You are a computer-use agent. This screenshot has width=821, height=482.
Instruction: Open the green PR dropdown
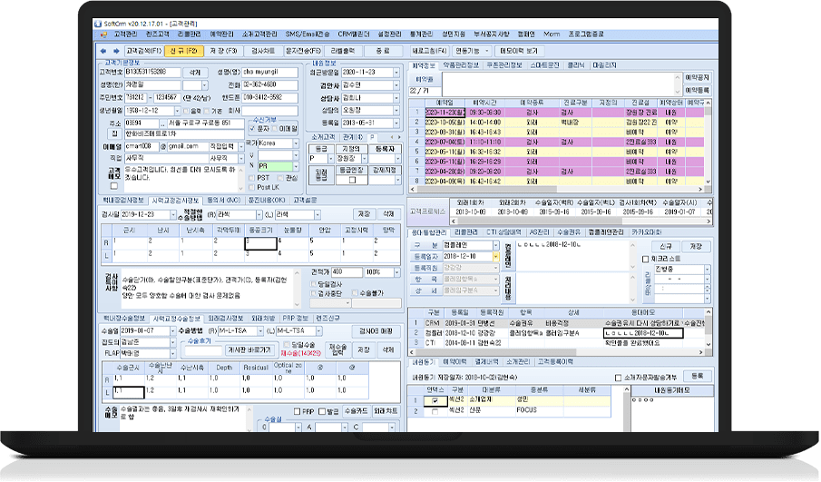tap(296, 166)
